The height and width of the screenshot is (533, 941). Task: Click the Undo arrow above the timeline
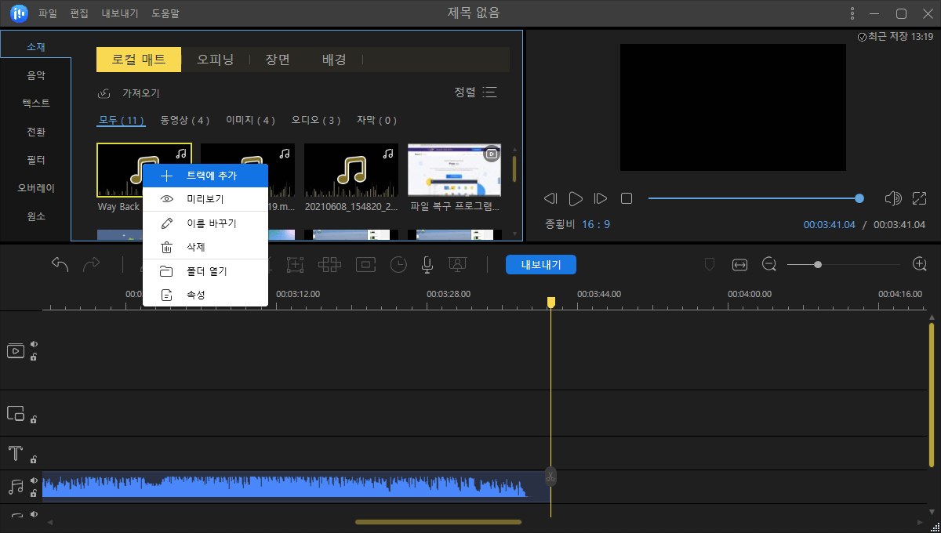click(x=59, y=264)
